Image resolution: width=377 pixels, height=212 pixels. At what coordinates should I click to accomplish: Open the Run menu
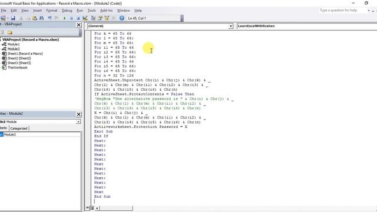tap(80, 11)
